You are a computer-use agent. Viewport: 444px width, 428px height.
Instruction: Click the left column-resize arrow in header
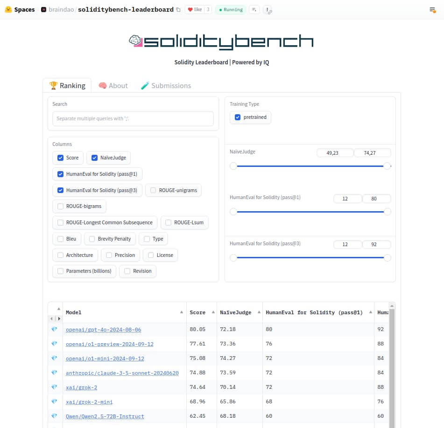51,318
